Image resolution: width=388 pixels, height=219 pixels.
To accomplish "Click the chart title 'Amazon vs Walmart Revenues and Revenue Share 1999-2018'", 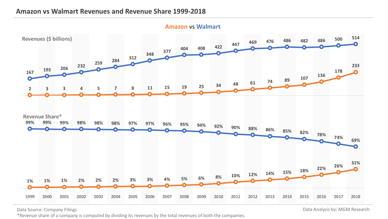I will 111,11.
